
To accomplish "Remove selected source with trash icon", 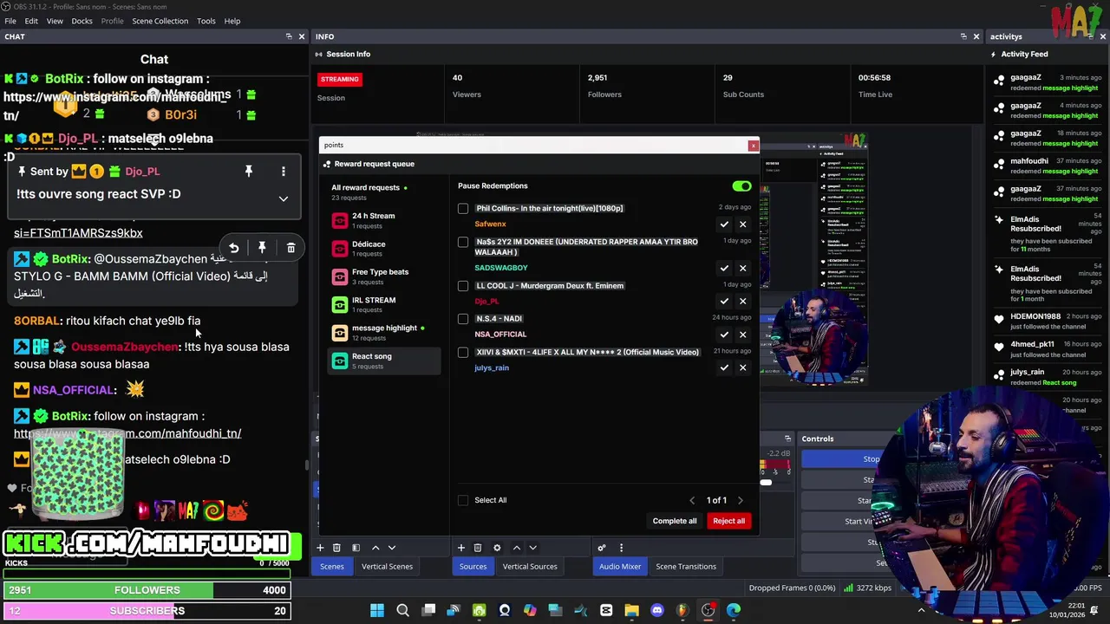I will click(477, 548).
